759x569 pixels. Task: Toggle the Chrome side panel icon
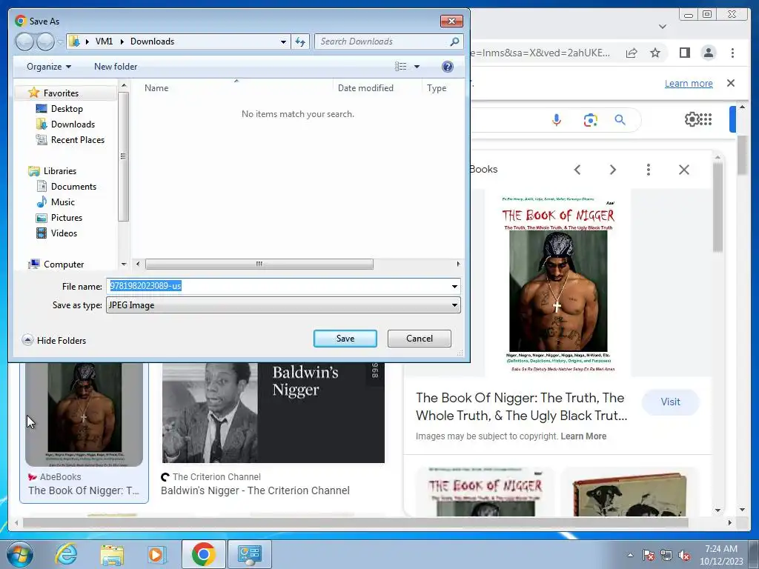(x=684, y=53)
